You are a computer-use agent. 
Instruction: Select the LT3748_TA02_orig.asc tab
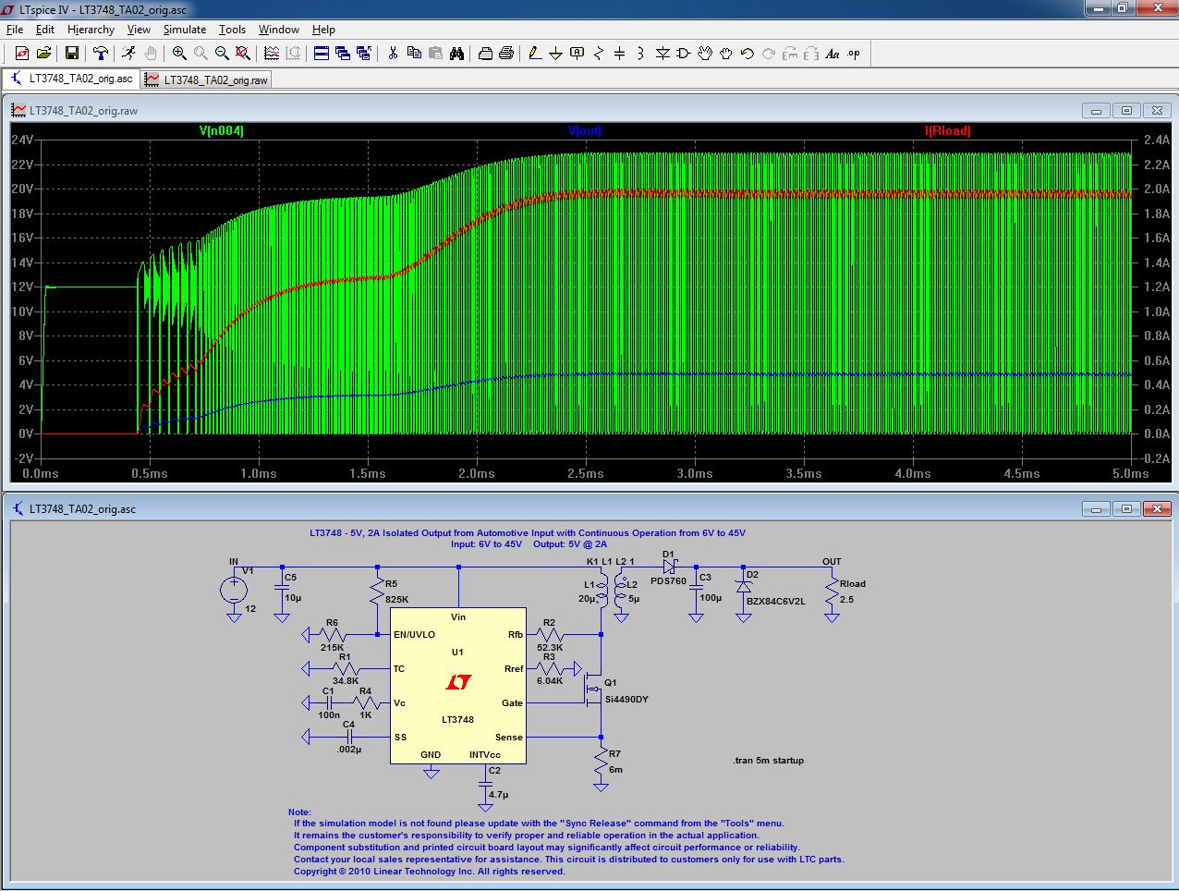pyautogui.click(x=72, y=79)
